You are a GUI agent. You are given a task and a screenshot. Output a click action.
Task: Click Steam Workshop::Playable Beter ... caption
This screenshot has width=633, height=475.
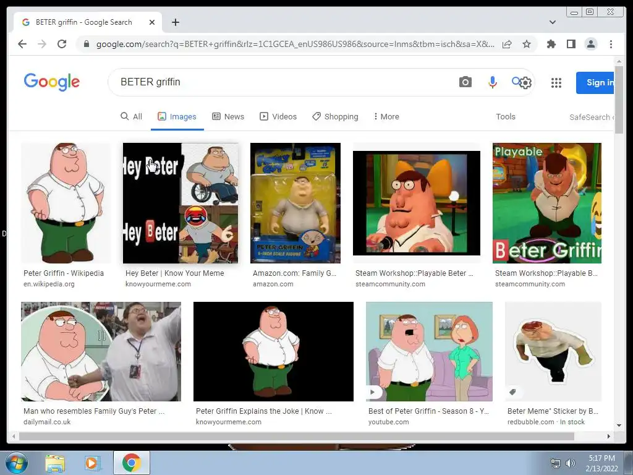[414, 273]
